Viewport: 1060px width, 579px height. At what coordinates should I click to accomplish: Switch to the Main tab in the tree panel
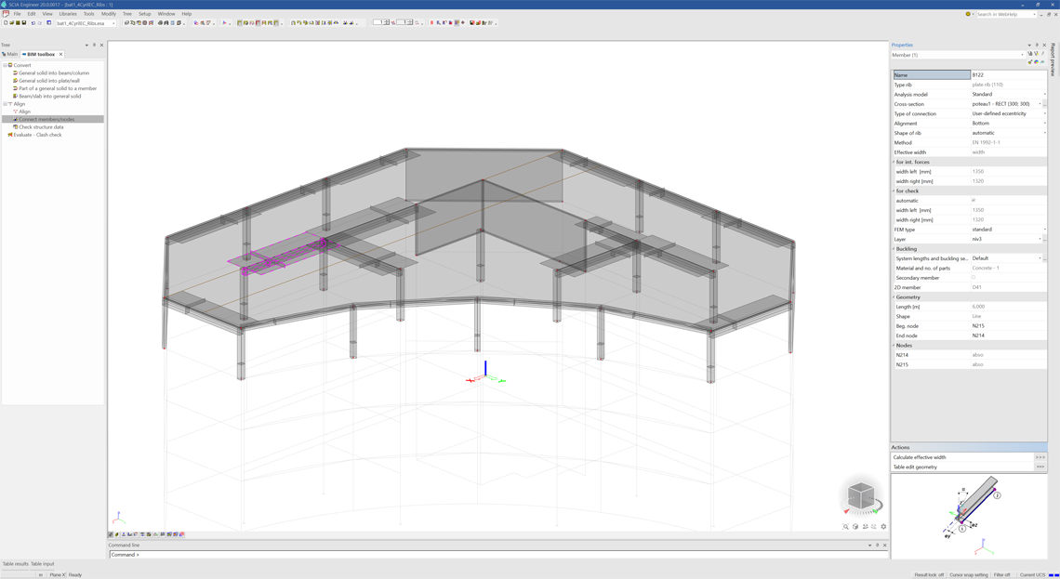click(x=10, y=54)
